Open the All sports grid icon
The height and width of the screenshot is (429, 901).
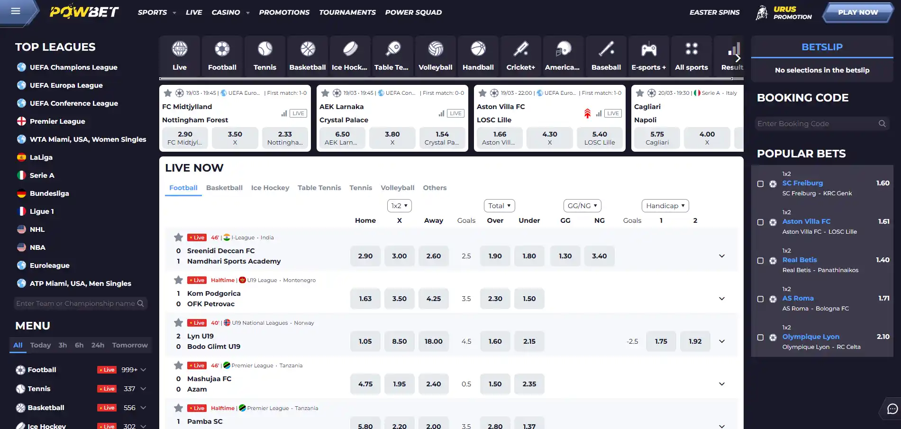692,55
